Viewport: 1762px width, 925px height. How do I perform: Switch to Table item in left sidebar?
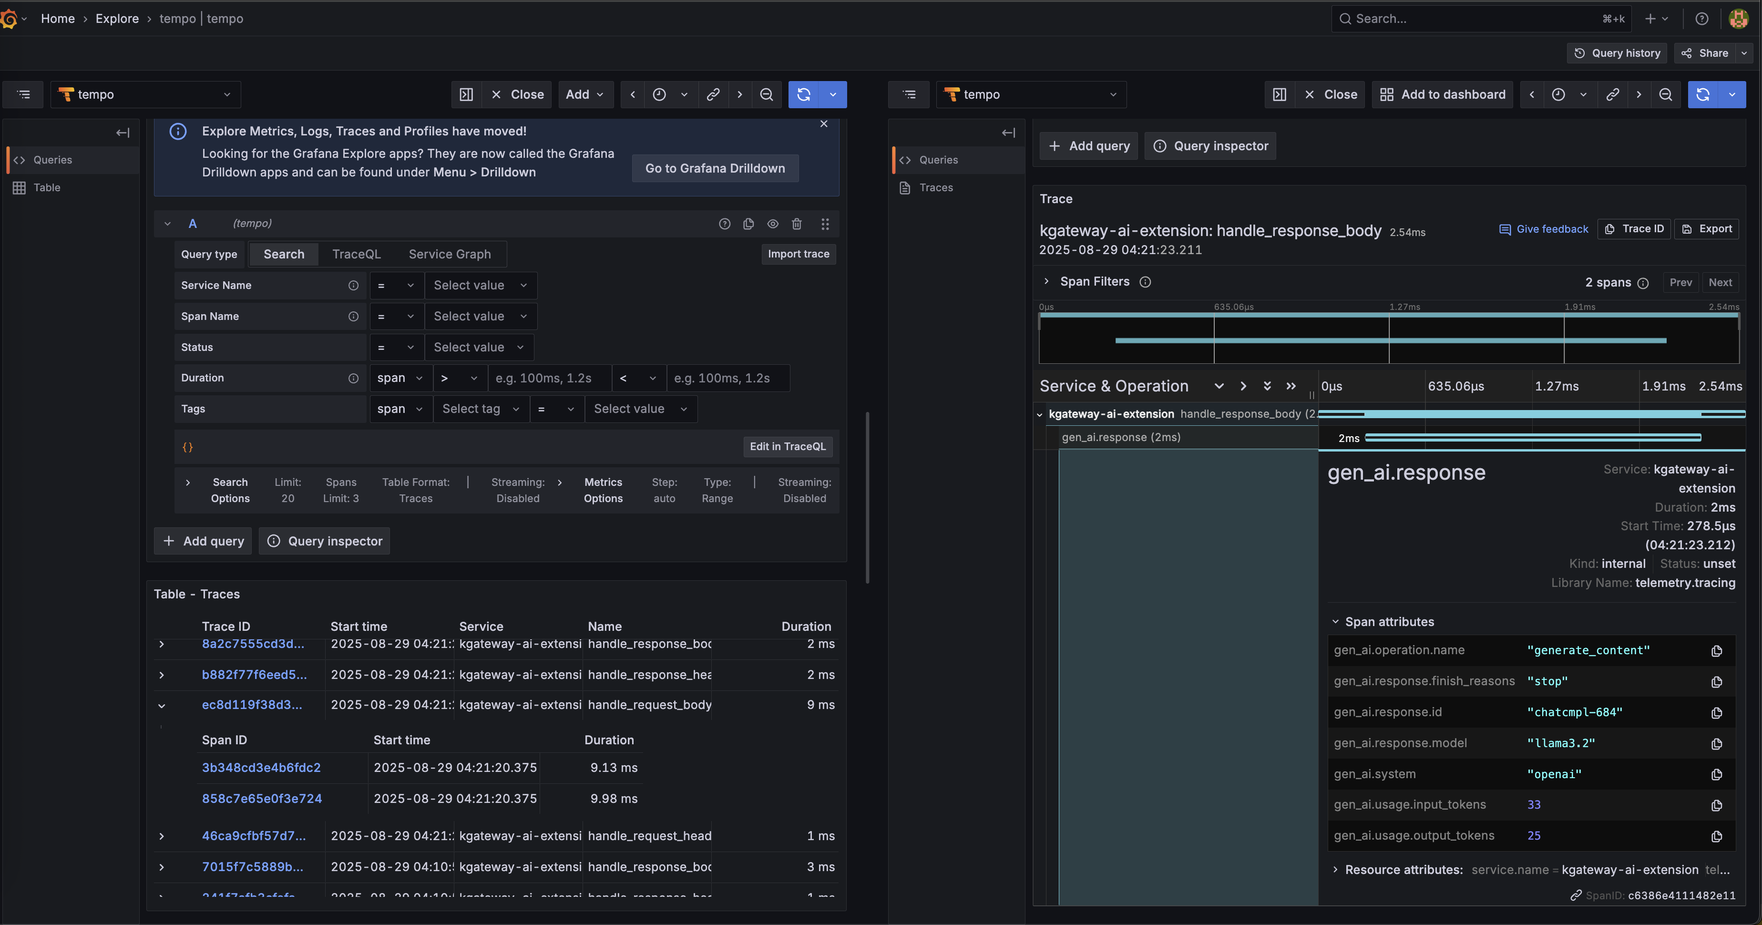click(47, 187)
